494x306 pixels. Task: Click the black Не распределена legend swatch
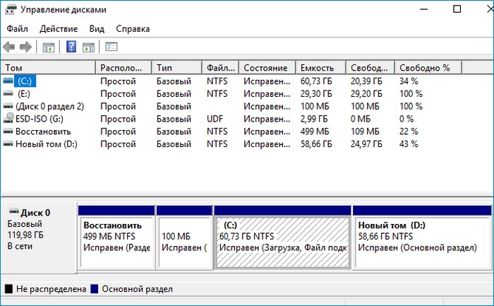pyautogui.click(x=8, y=289)
